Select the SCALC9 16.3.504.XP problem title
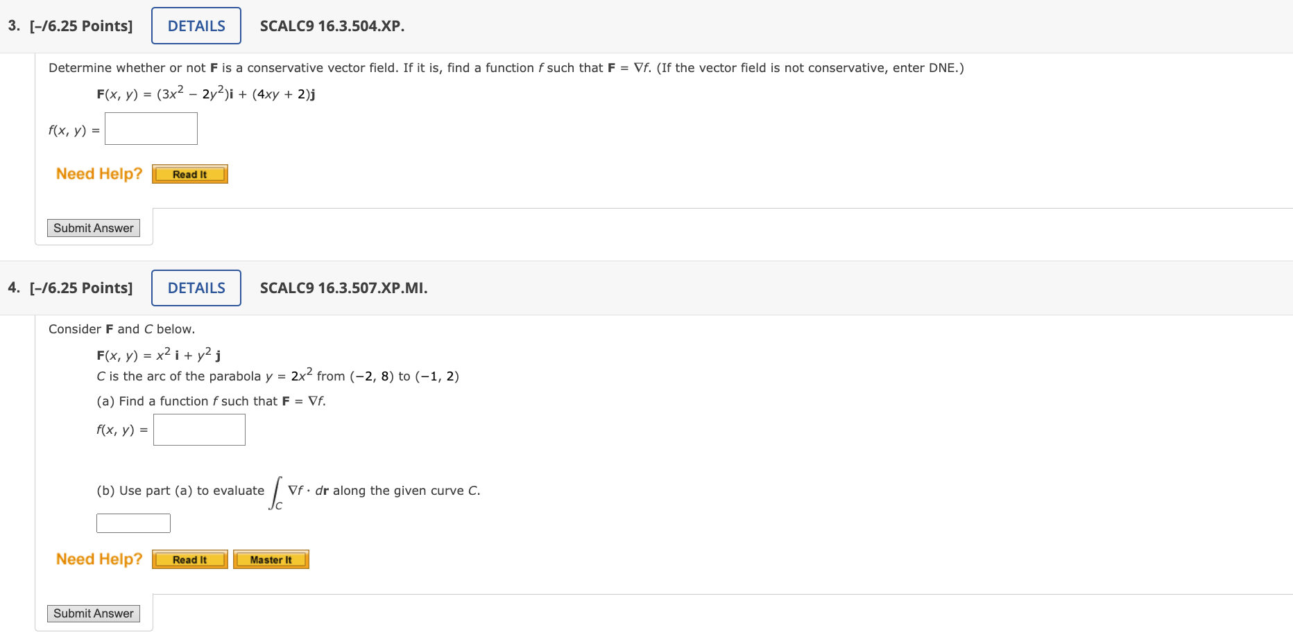This screenshot has width=1293, height=639. pos(332,26)
